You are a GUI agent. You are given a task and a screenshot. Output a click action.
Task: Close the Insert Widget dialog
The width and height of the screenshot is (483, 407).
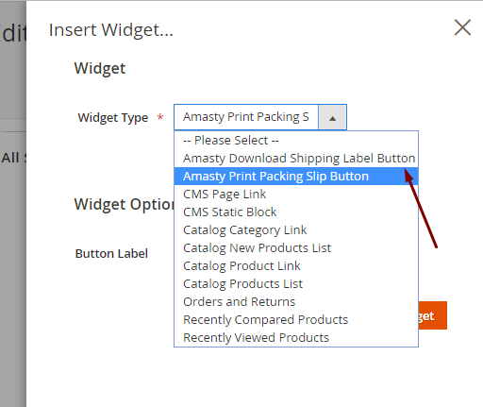[462, 27]
